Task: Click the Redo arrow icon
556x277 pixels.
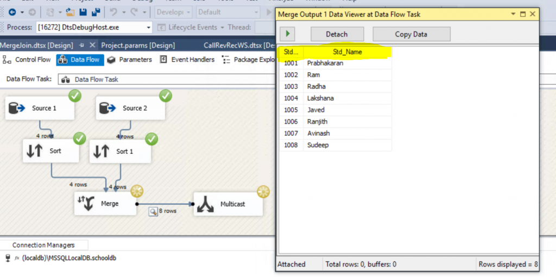Action: (x=134, y=12)
